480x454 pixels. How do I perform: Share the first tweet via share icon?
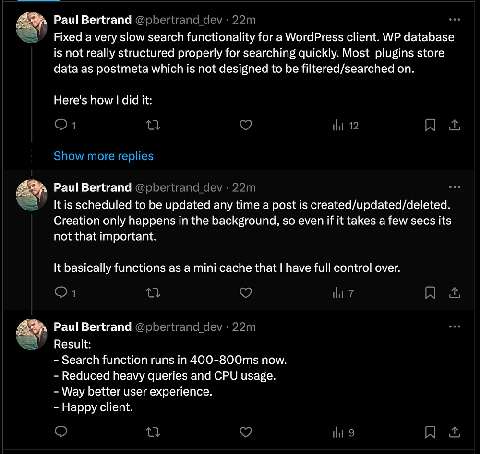pyautogui.click(x=454, y=126)
